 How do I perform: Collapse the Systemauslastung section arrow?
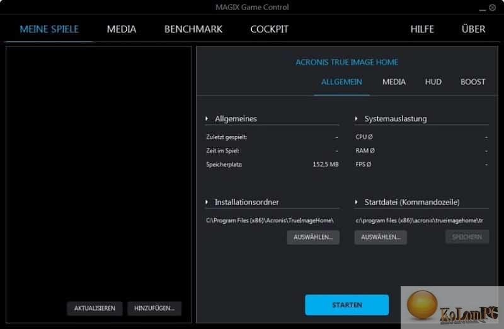click(x=356, y=119)
